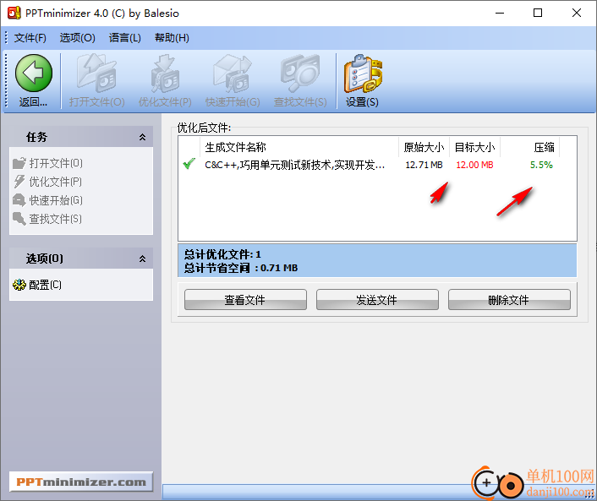Click the red 12.00 MB target size
597x501 pixels.
coord(474,165)
